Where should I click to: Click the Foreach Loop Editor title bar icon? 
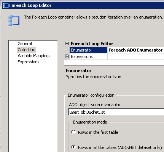[x=6, y=5]
